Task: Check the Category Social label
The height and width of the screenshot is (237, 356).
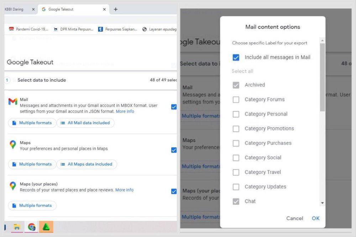Action: [x=236, y=158]
